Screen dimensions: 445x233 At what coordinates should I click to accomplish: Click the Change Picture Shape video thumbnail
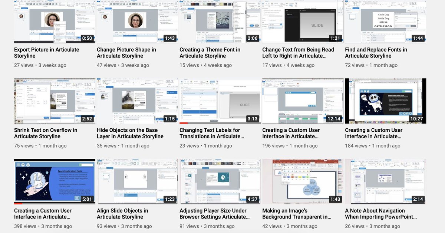tap(137, 21)
